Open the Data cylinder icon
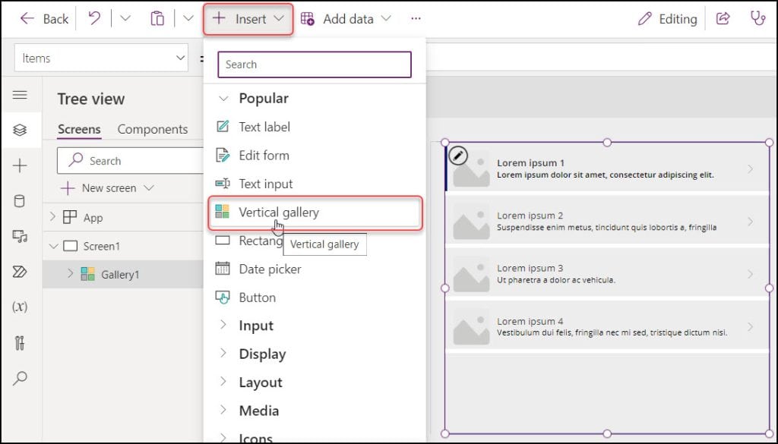 (20, 201)
